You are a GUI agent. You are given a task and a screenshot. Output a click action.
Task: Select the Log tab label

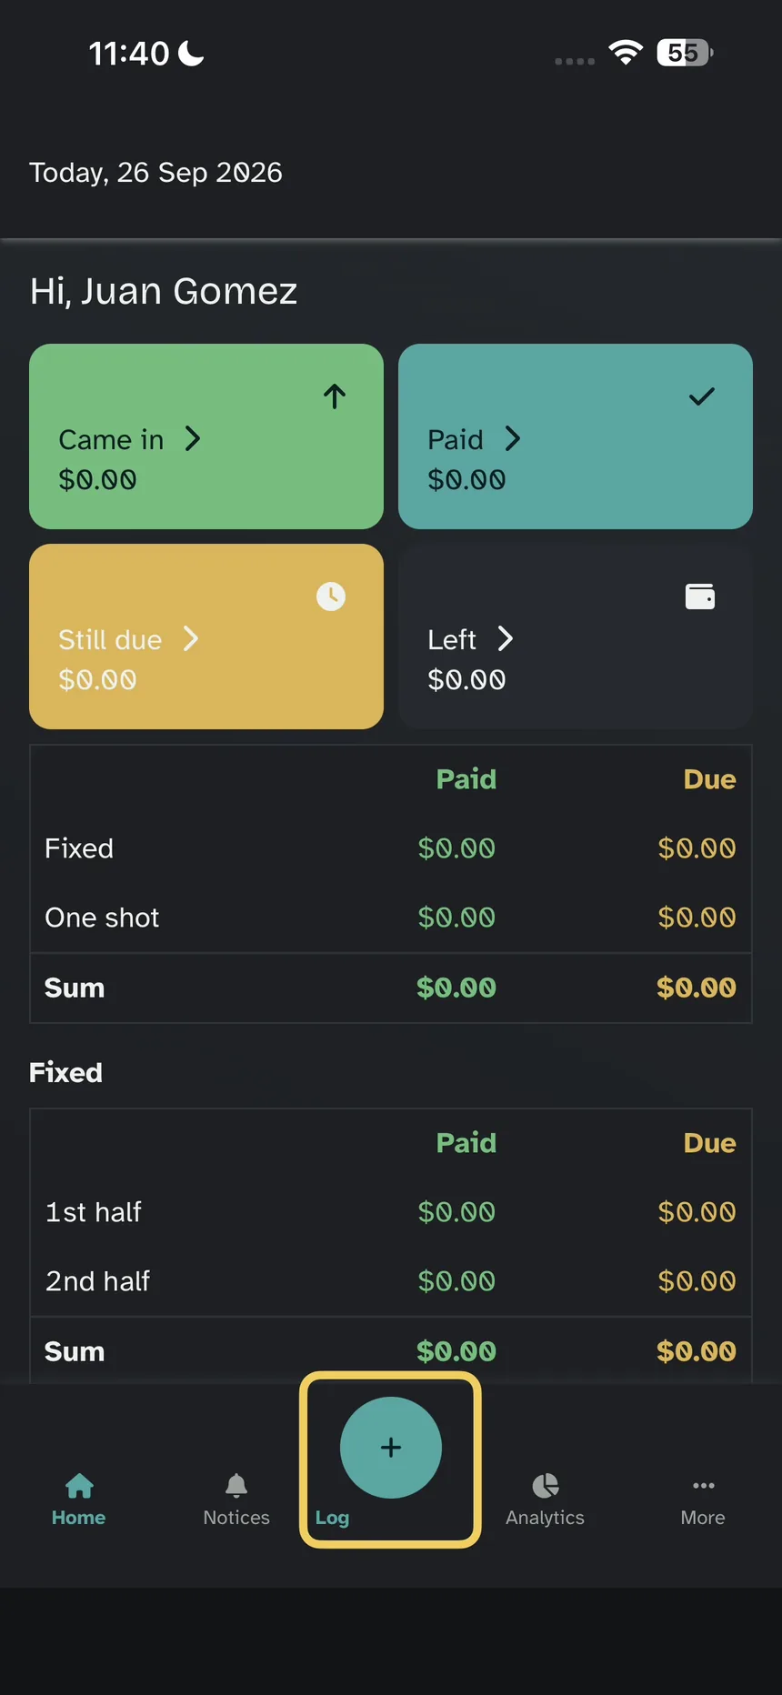332,1518
